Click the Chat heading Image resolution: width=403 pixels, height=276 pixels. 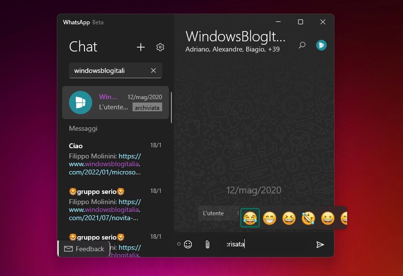tap(83, 47)
